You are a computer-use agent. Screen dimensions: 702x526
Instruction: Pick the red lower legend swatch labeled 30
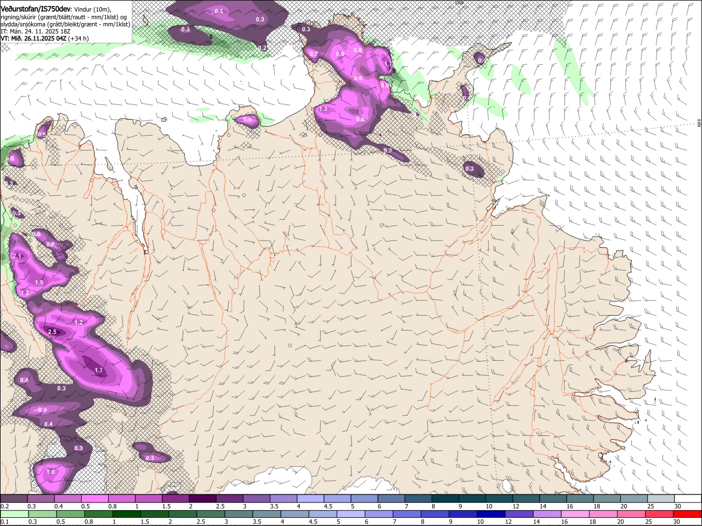(x=688, y=514)
